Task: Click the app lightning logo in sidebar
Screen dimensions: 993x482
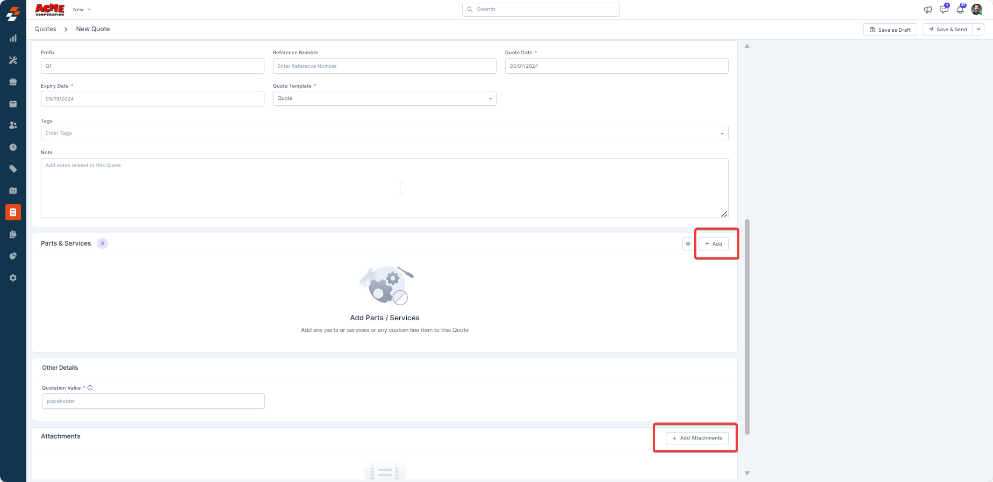Action: (13, 13)
